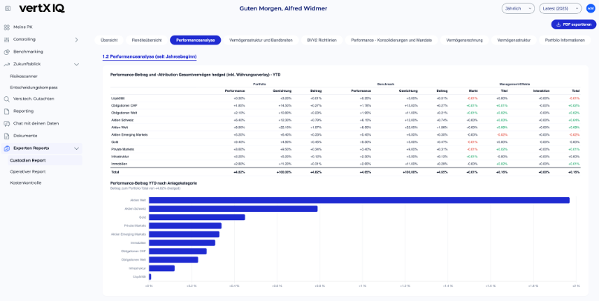Click the Dokumente file icon
This screenshot has width=599, height=301.
[x=7, y=136]
